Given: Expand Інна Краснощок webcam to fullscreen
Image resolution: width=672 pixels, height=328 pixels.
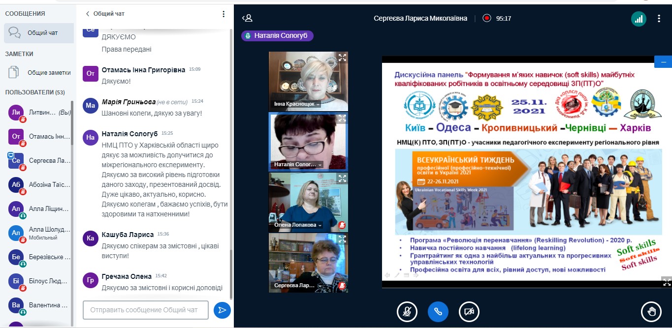Looking at the screenshot, I should [342, 58].
